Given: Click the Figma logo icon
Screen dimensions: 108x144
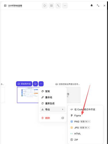Looking at the screenshot, I should tap(72, 115).
